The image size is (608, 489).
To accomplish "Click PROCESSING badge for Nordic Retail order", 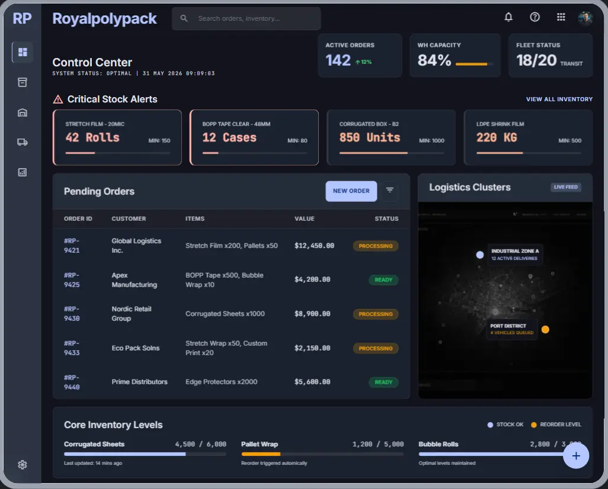I will tap(375, 314).
